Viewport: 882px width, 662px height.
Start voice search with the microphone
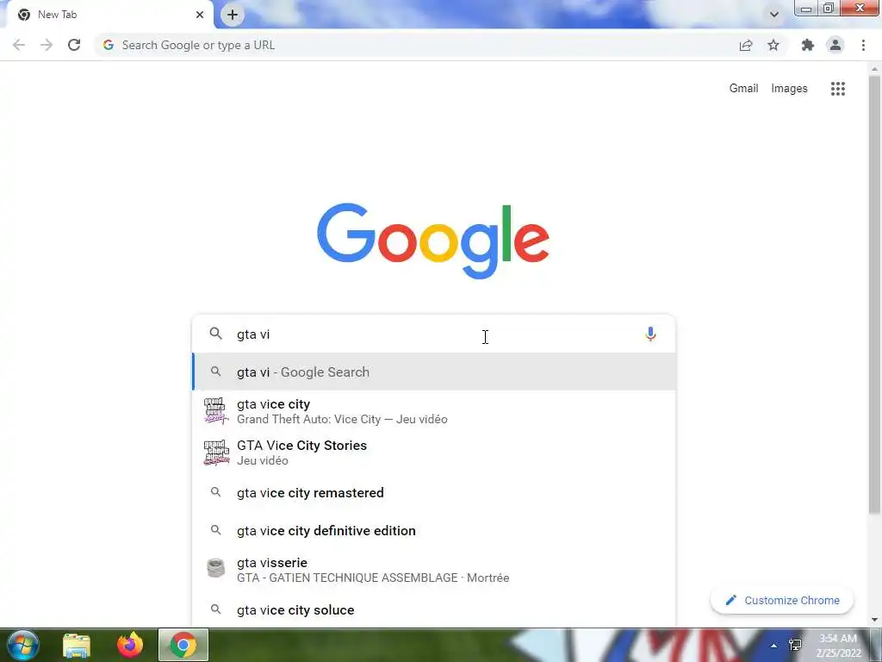(650, 334)
